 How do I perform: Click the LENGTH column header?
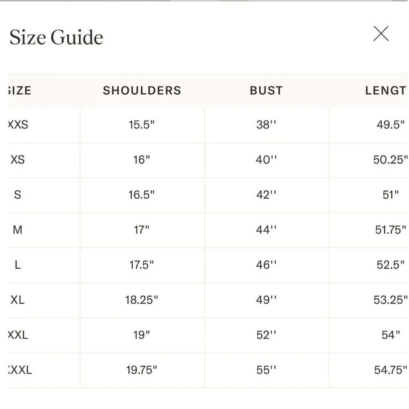tap(386, 90)
